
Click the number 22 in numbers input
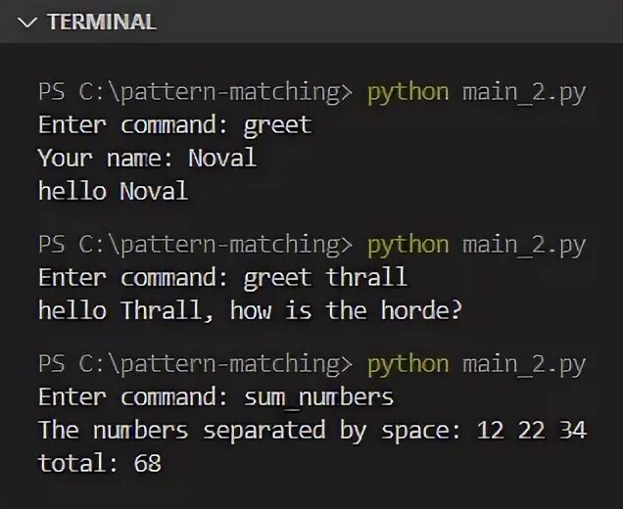[532, 430]
